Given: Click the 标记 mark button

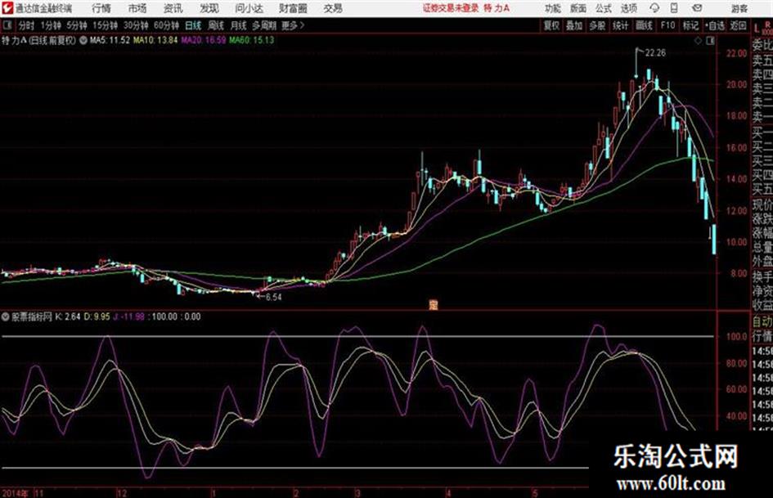Looking at the screenshot, I should (690, 25).
